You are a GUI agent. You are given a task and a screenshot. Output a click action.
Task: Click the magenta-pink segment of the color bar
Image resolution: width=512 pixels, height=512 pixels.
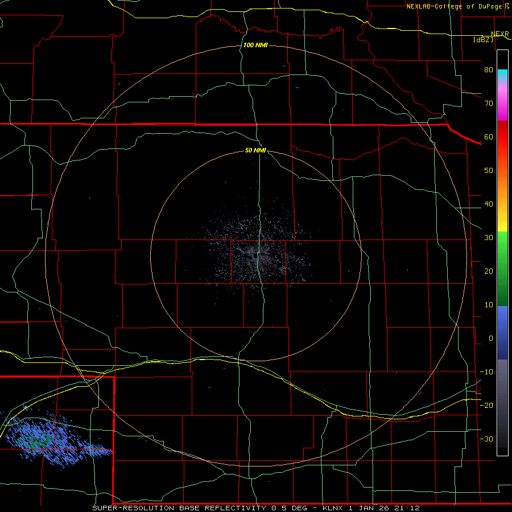tap(502, 102)
